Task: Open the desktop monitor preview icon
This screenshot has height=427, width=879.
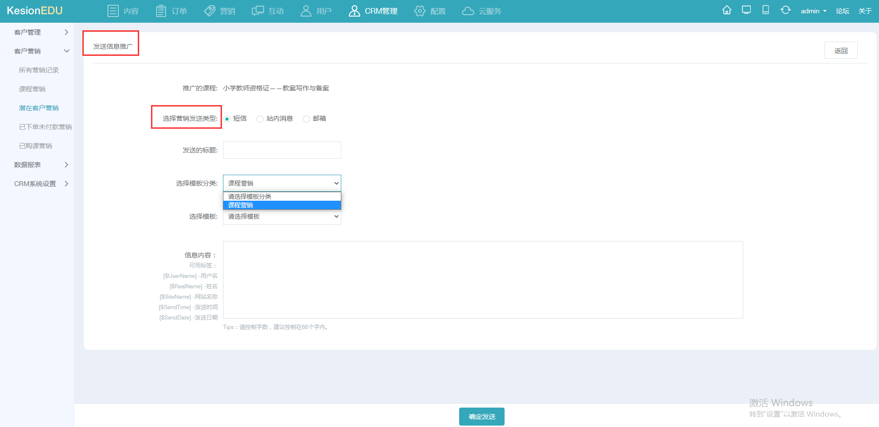Action: (x=746, y=10)
